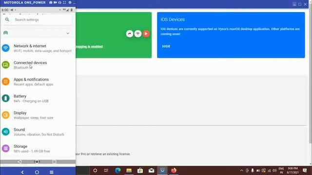This screenshot has height=175, width=312.
Task: Focus the Search settings field
Action: [38, 19]
